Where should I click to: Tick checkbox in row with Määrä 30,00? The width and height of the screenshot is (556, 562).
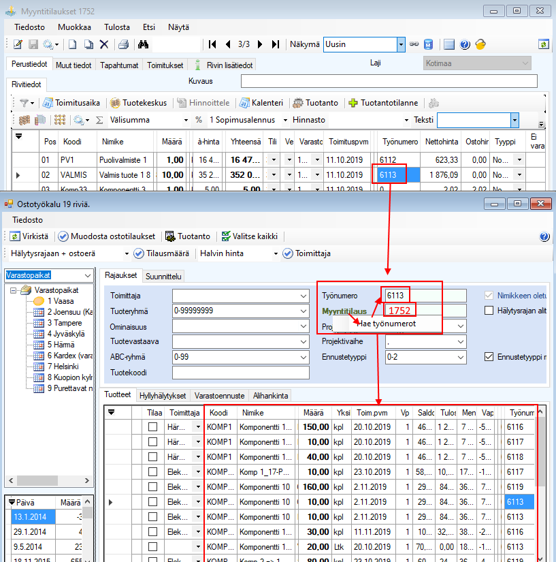153,532
